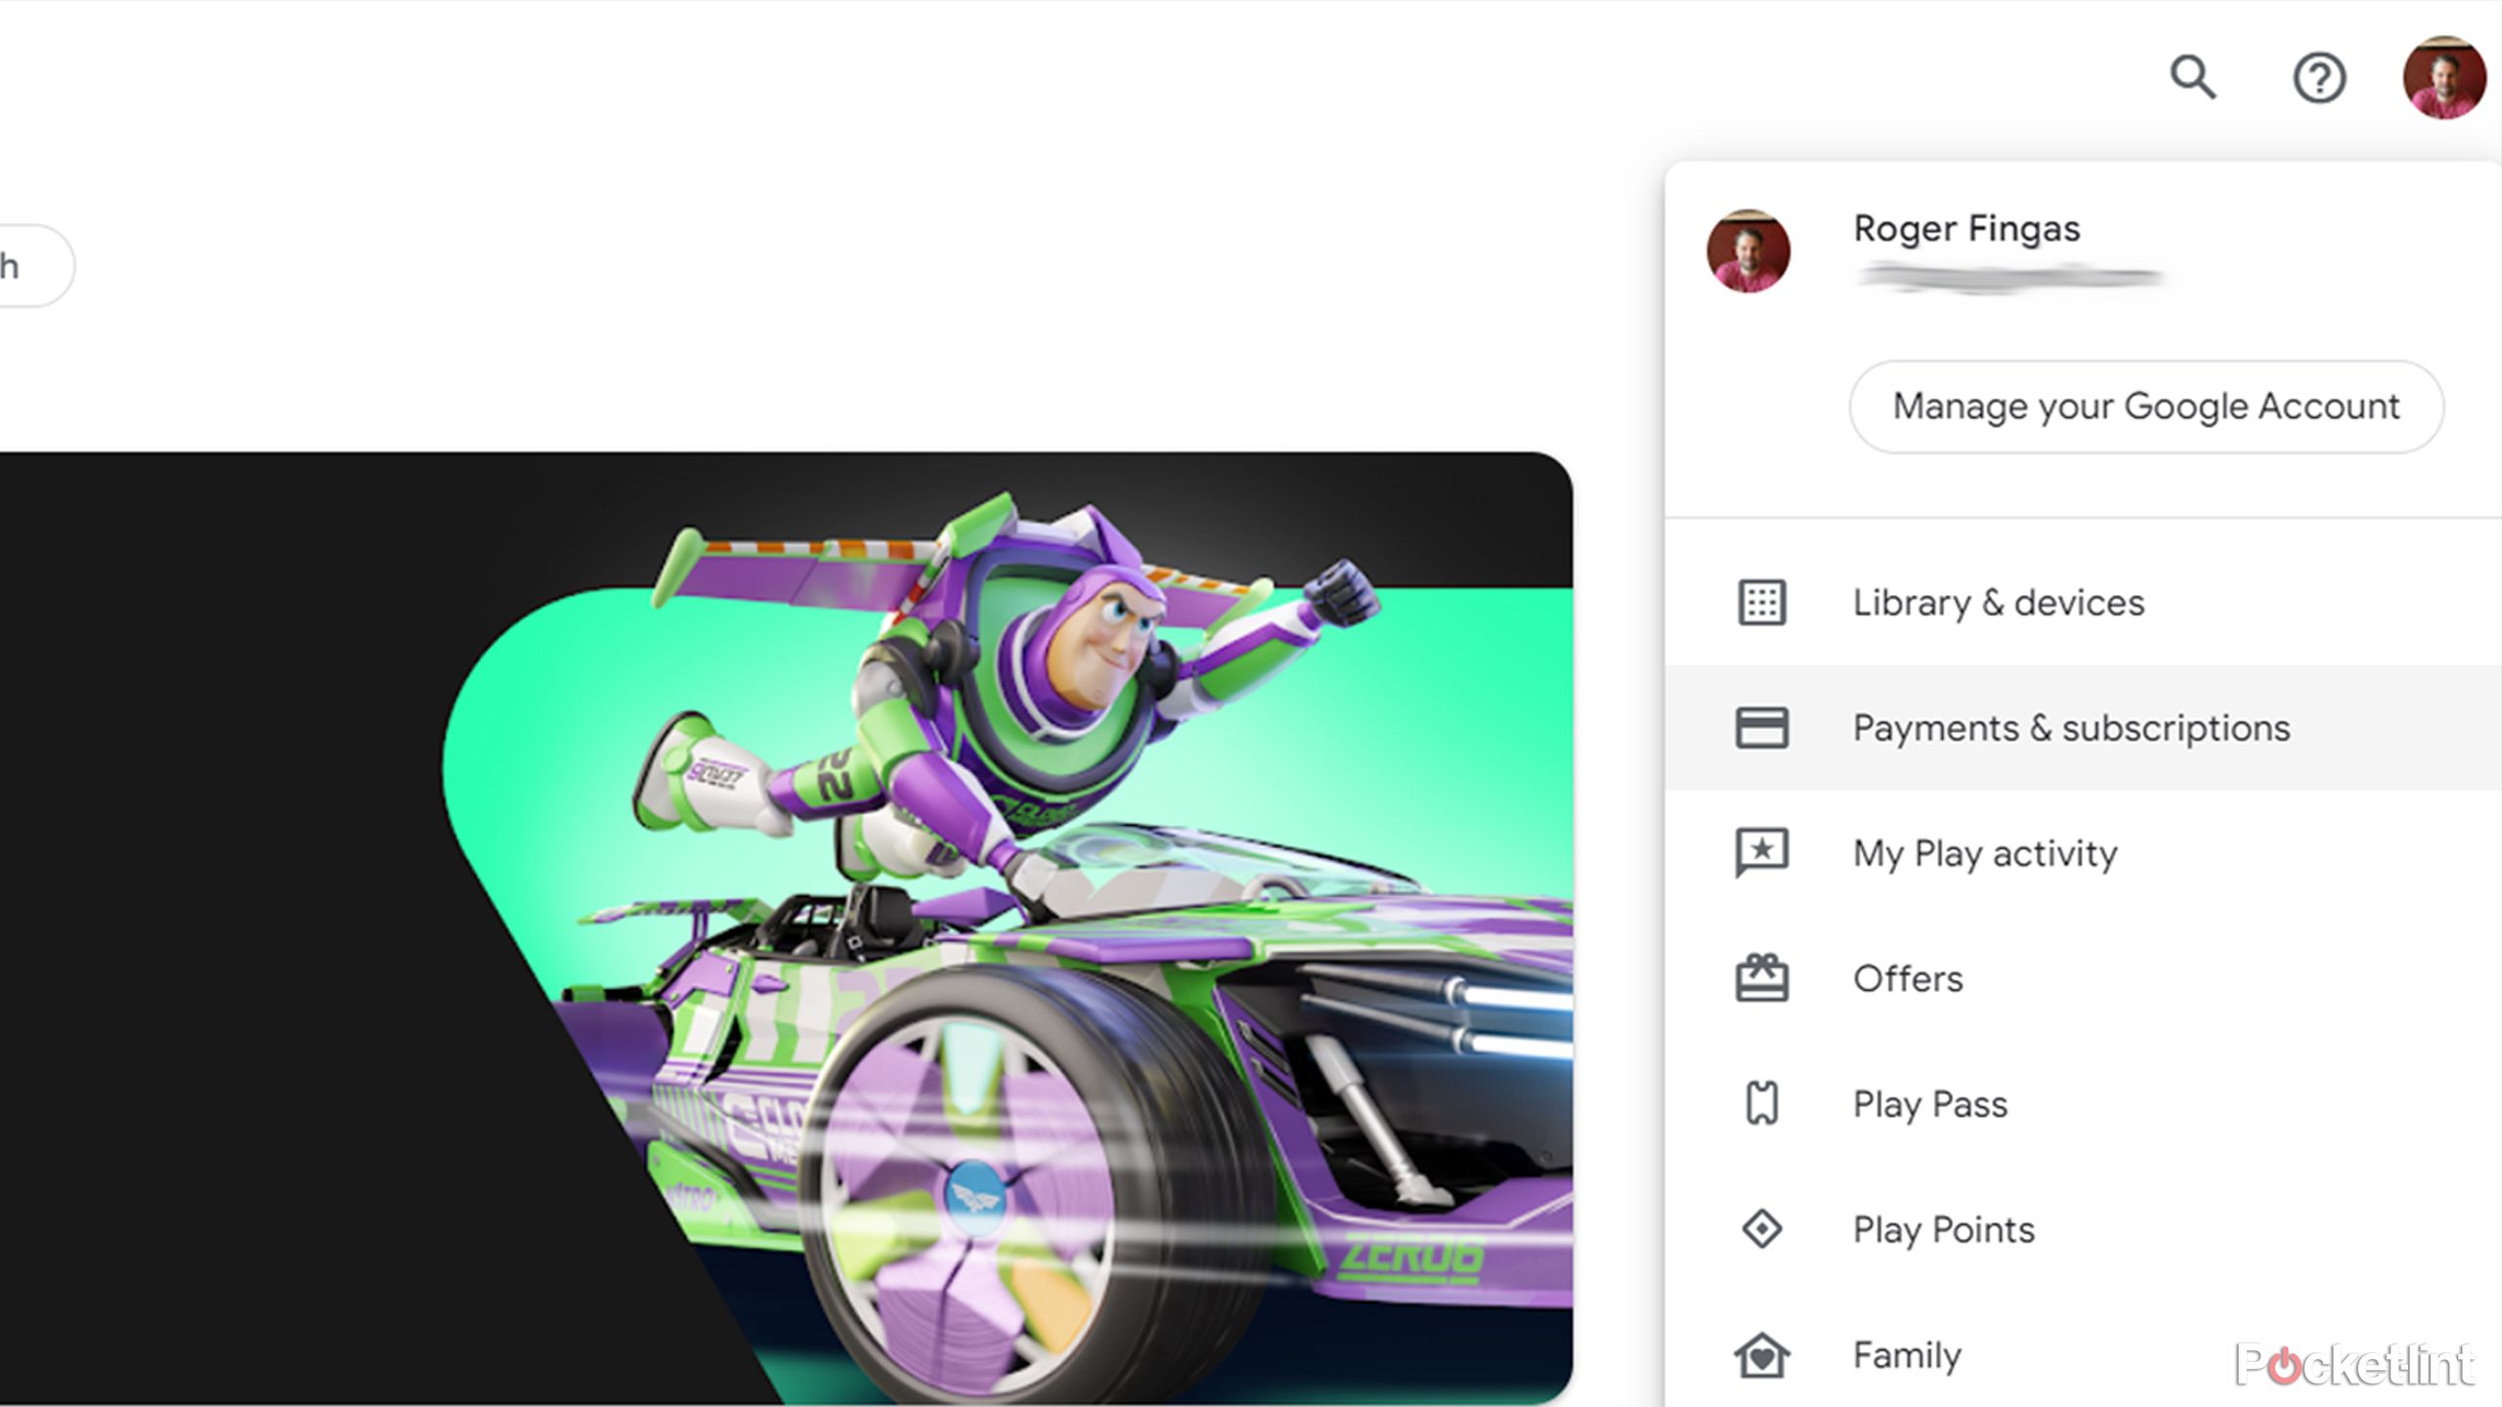Click the Library & devices icon
The height and width of the screenshot is (1407, 2502).
click(x=1761, y=601)
